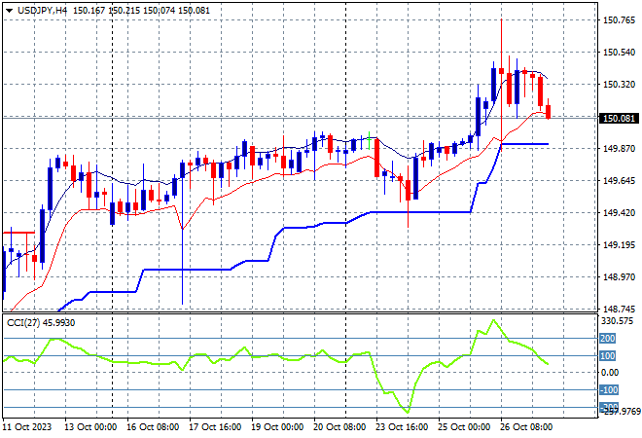This screenshot has width=642, height=438.
Task: Select the 149.420 price scale label
Action: (620, 212)
